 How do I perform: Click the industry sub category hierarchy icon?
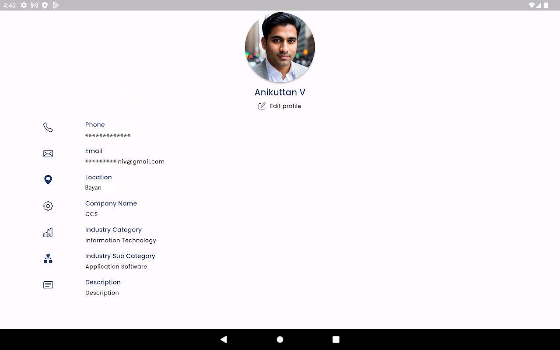pyautogui.click(x=48, y=259)
